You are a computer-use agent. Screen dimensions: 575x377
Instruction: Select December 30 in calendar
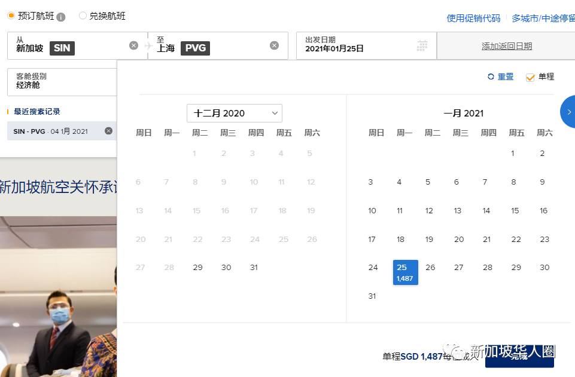pyautogui.click(x=226, y=267)
